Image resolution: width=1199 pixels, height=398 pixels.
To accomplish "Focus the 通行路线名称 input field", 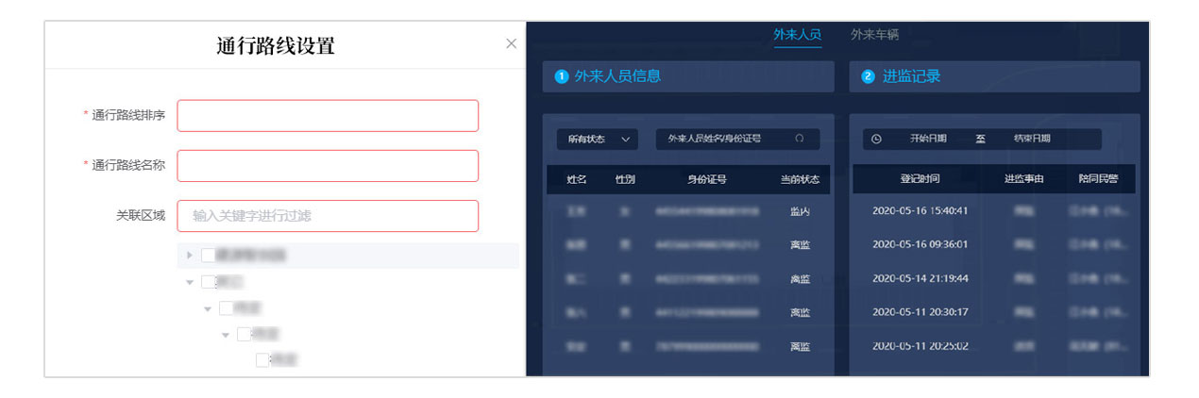I will (x=328, y=166).
